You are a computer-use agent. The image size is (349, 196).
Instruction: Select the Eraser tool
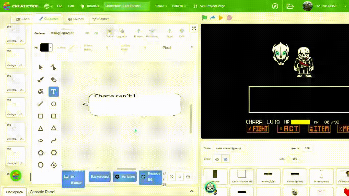(x=54, y=79)
